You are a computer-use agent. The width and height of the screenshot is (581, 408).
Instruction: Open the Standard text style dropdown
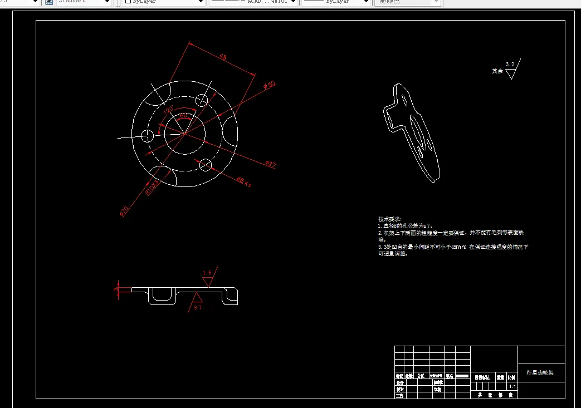(84, 2)
